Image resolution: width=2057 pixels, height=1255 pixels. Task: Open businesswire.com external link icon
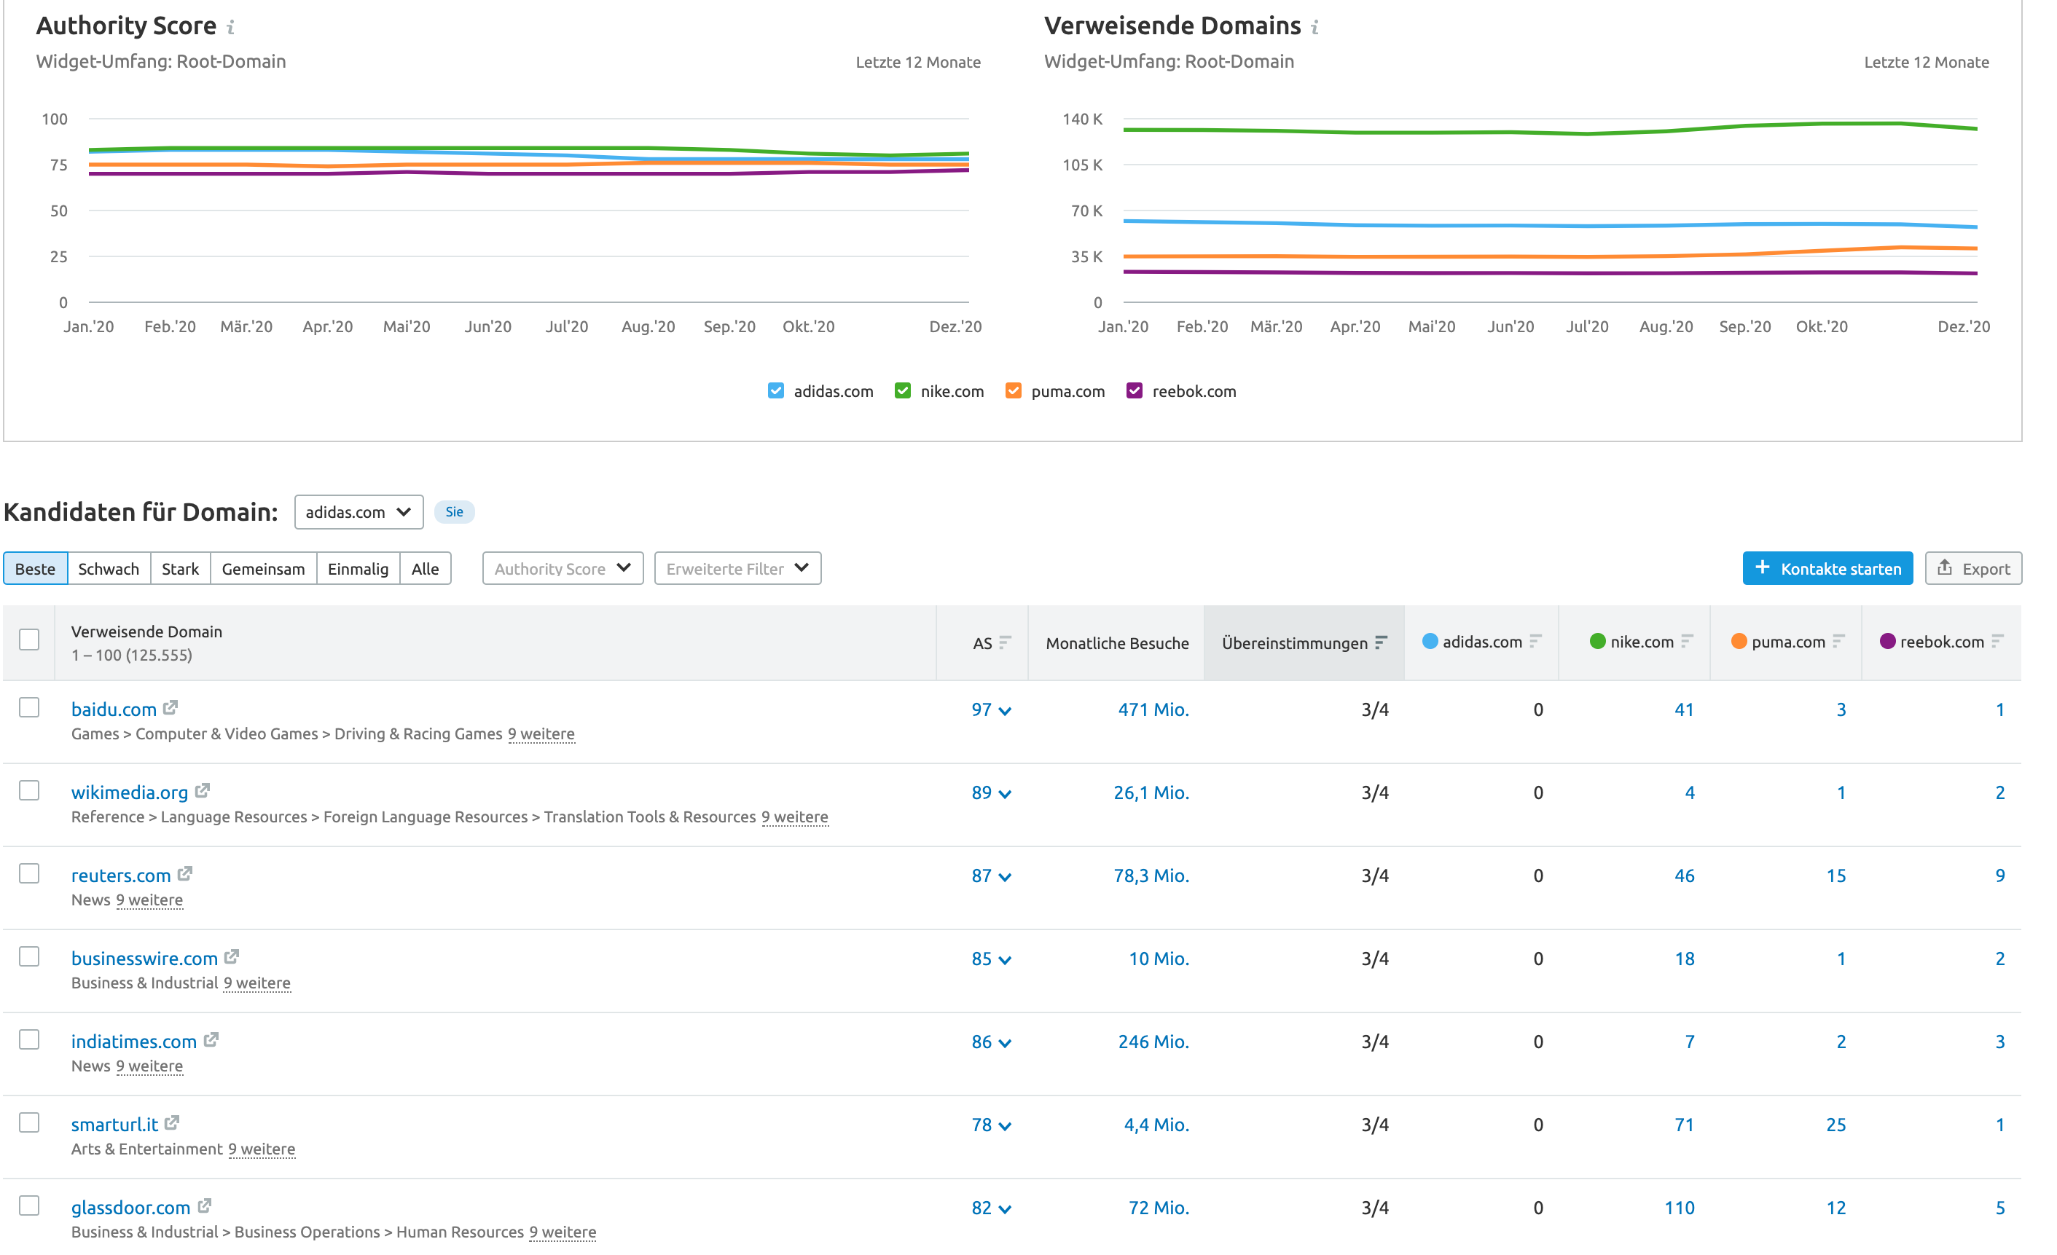tap(232, 956)
